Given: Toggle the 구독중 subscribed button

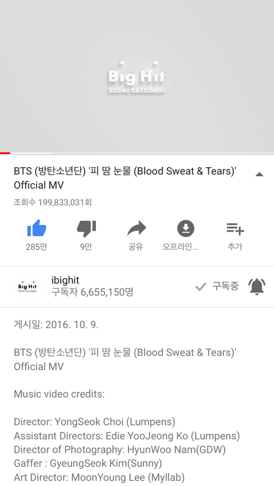Looking at the screenshot, I should (217, 286).
